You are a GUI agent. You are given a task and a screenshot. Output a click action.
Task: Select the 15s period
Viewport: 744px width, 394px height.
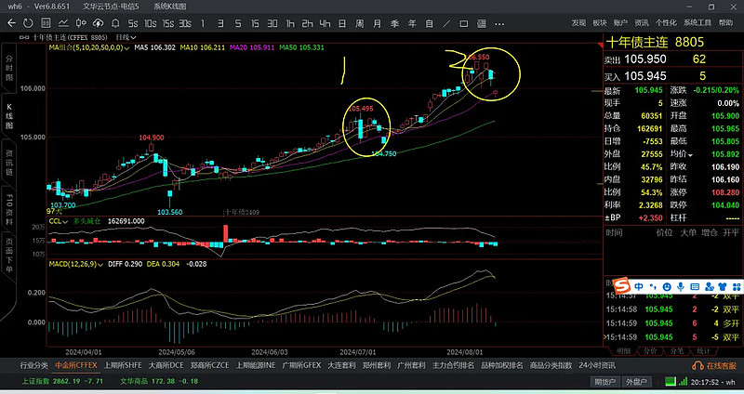[x=168, y=23]
